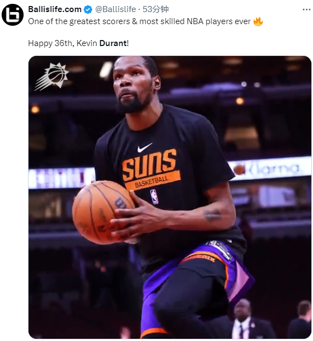Click the man in suit at photo corner

click(242, 320)
